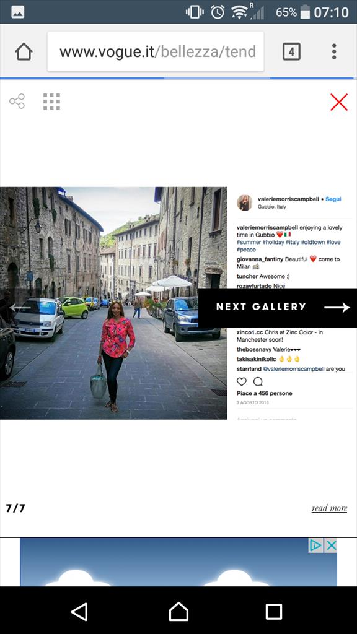The height and width of the screenshot is (634, 357).
Task: Tap the heart like icon on post
Action: point(242,381)
